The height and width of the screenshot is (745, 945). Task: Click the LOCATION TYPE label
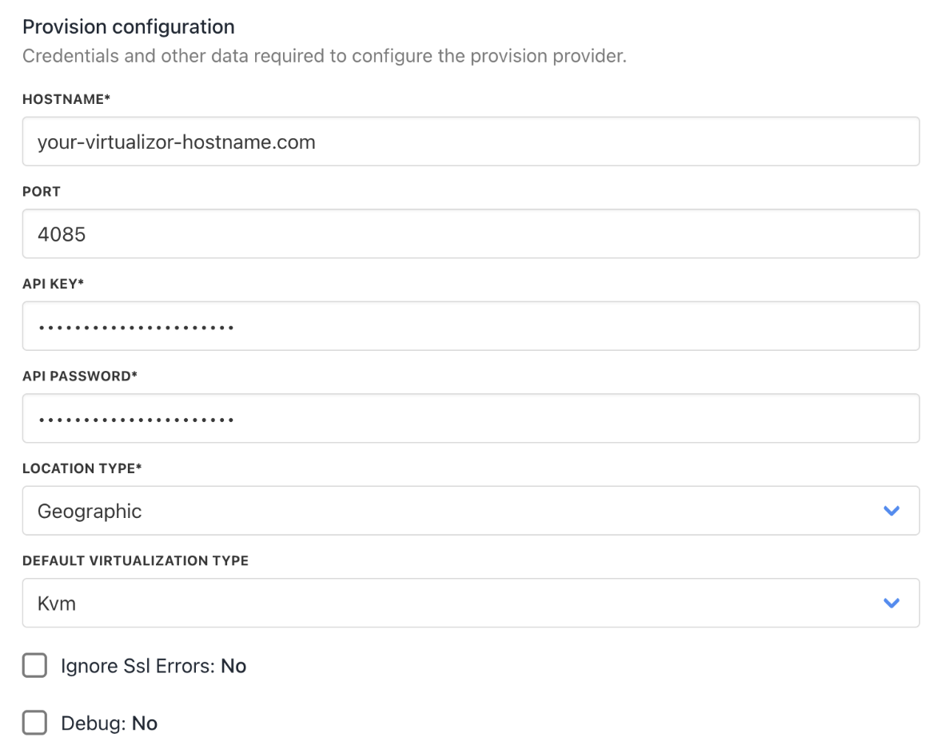click(x=82, y=468)
